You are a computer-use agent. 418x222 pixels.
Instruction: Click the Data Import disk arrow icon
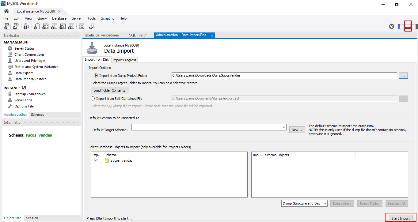[92, 48]
